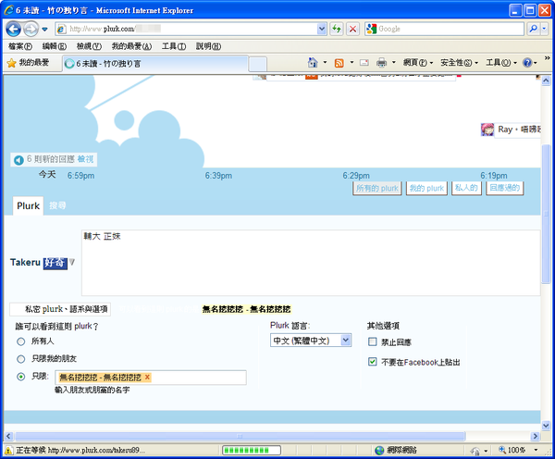Viewport: 555px width, 459px height.
Task: Click the 只限 recipients input field
Action: click(151, 378)
